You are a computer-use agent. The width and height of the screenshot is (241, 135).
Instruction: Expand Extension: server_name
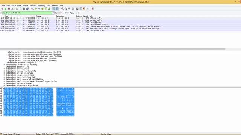(x=4, y=69)
